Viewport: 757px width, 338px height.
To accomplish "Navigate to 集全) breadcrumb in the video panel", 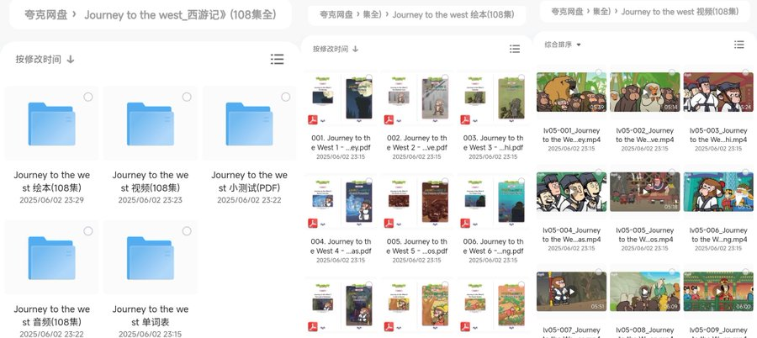I will (601, 12).
